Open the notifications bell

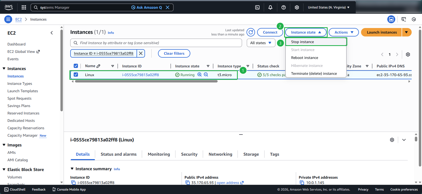(270, 7)
